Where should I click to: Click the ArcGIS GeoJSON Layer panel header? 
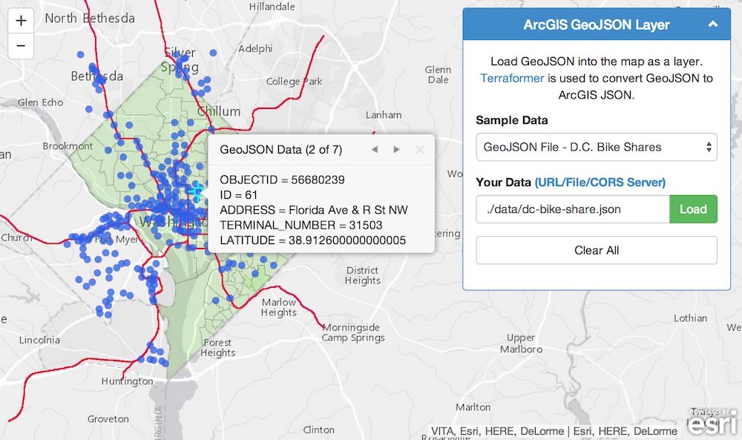pos(597,24)
